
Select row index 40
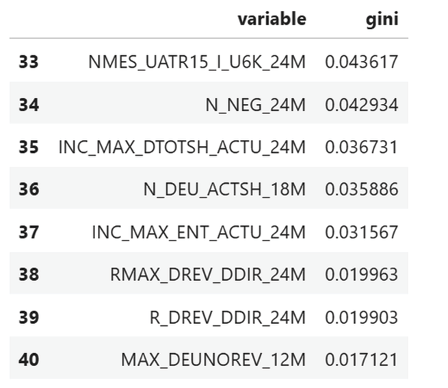[29, 359]
